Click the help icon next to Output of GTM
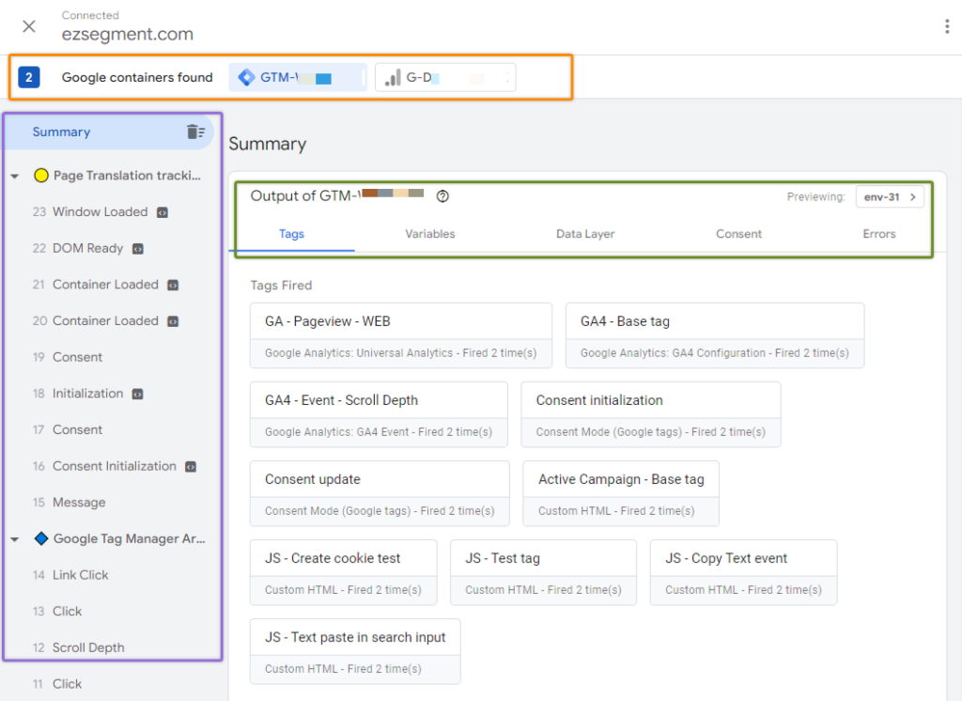This screenshot has height=701, width=962. pyautogui.click(x=442, y=196)
